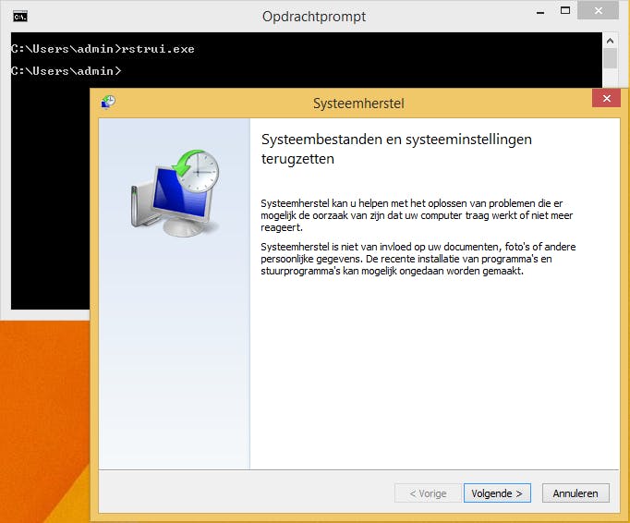Click the Systeemherstel title bar icon
630x523 pixels.
[108, 103]
